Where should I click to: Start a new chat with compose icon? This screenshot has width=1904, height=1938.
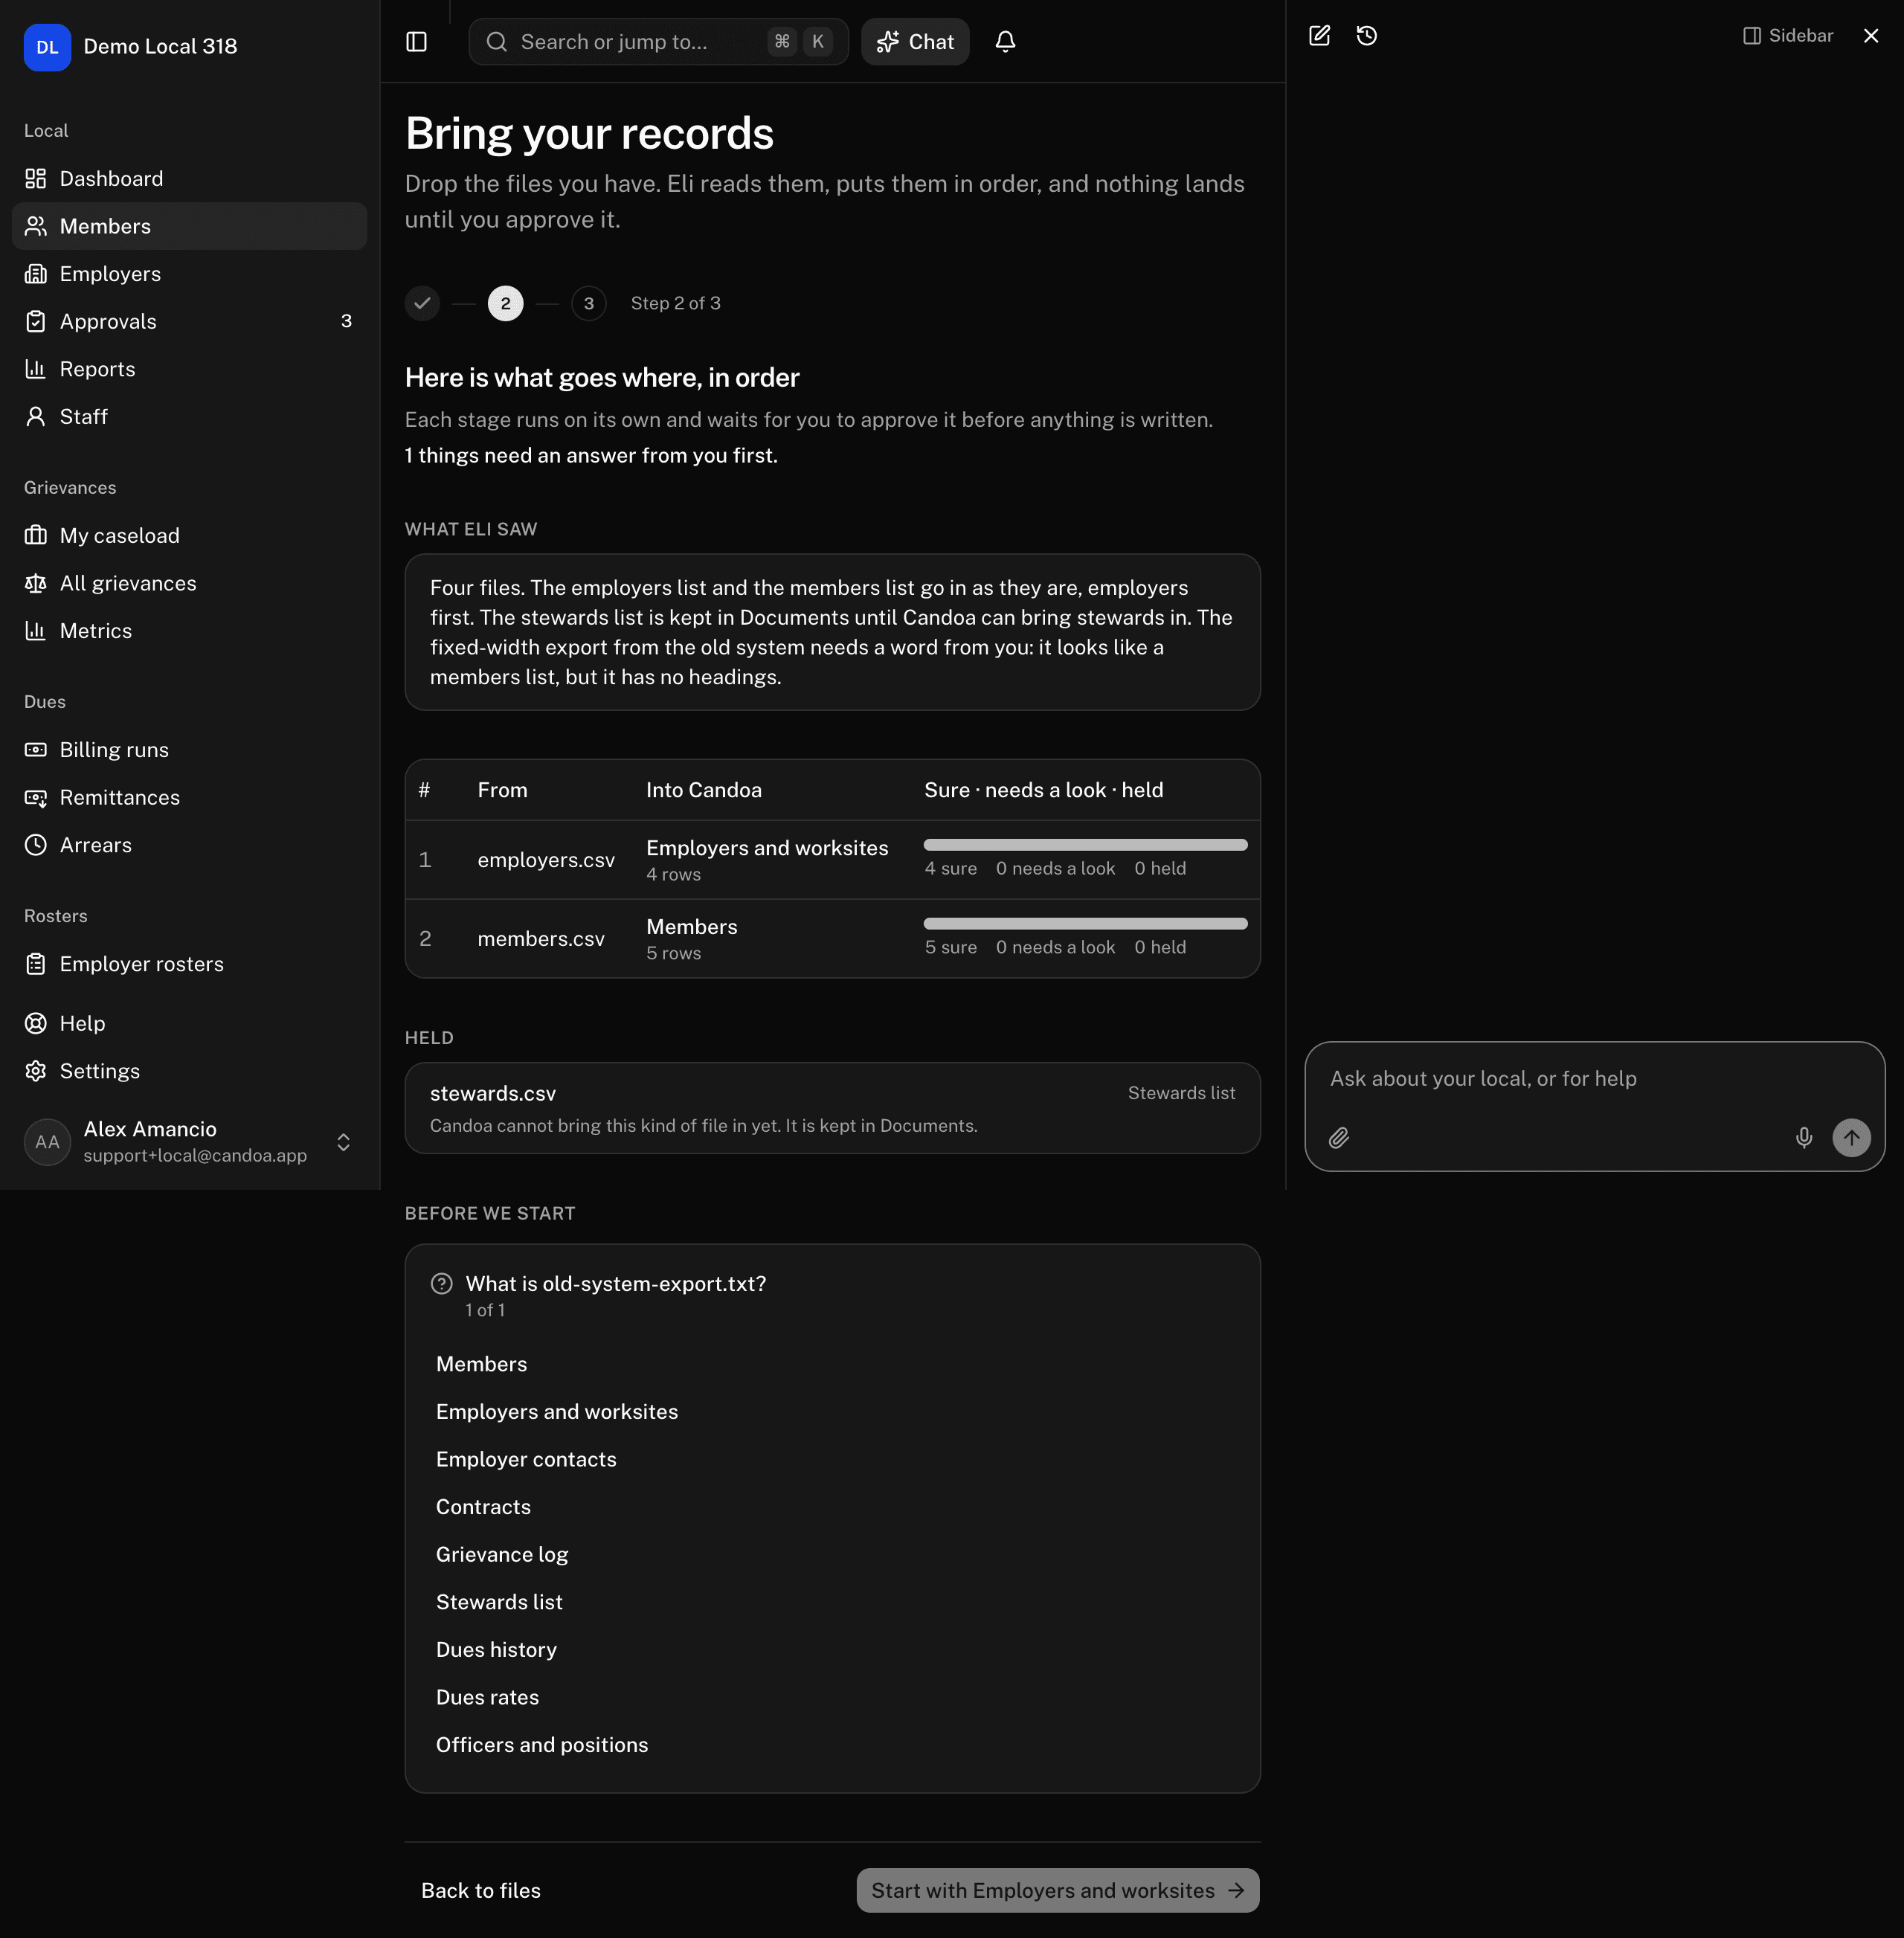pyautogui.click(x=1319, y=36)
